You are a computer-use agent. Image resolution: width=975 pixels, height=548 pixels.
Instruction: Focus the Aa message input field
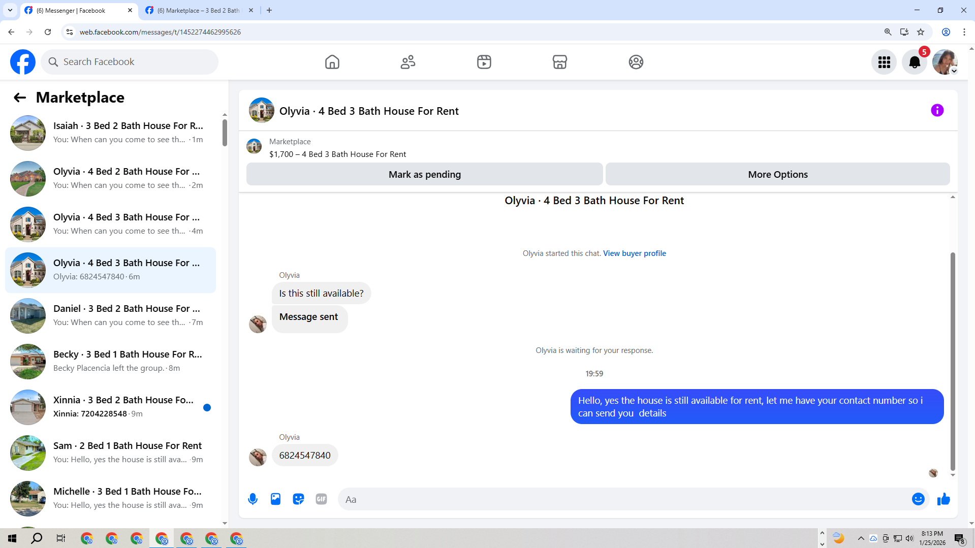[x=625, y=499]
